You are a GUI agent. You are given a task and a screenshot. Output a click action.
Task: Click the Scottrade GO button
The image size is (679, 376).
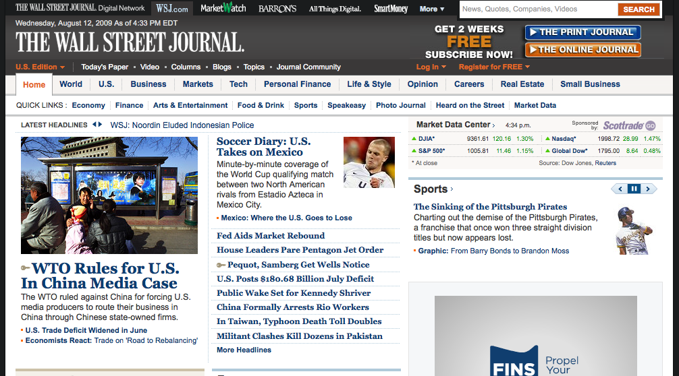point(651,126)
